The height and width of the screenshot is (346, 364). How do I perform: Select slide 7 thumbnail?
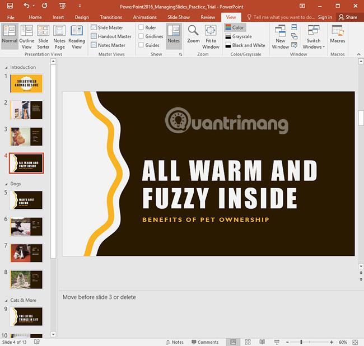tap(26, 253)
